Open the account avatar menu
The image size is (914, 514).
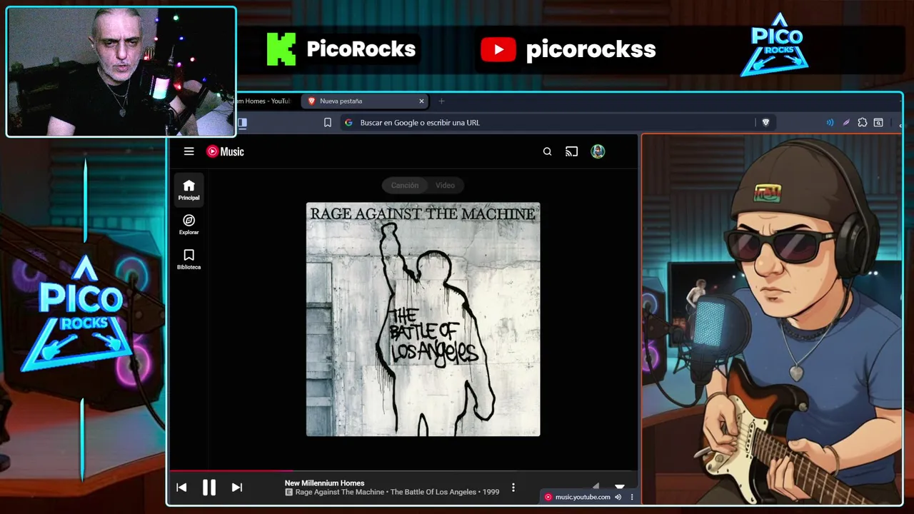pyautogui.click(x=598, y=151)
